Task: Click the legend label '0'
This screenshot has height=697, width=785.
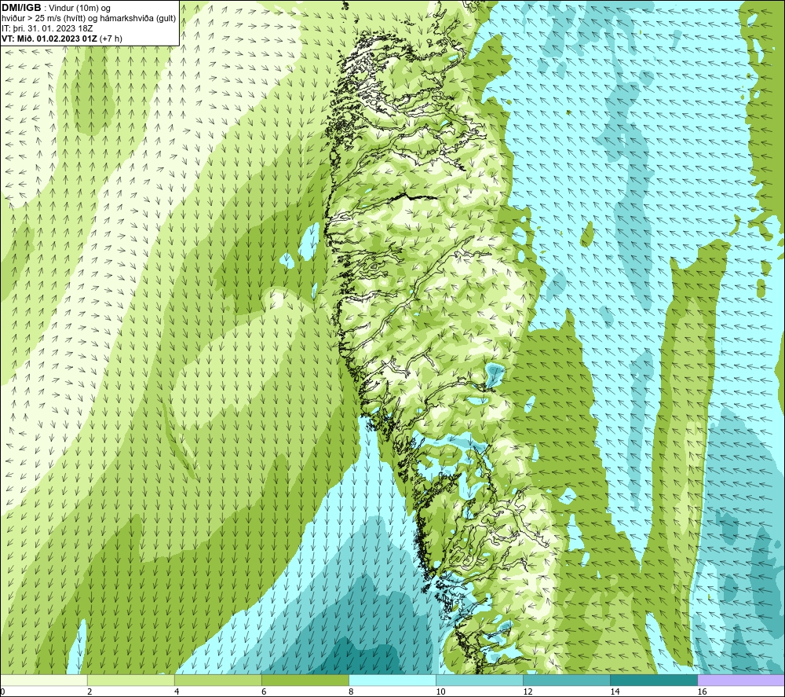Action: (2, 692)
